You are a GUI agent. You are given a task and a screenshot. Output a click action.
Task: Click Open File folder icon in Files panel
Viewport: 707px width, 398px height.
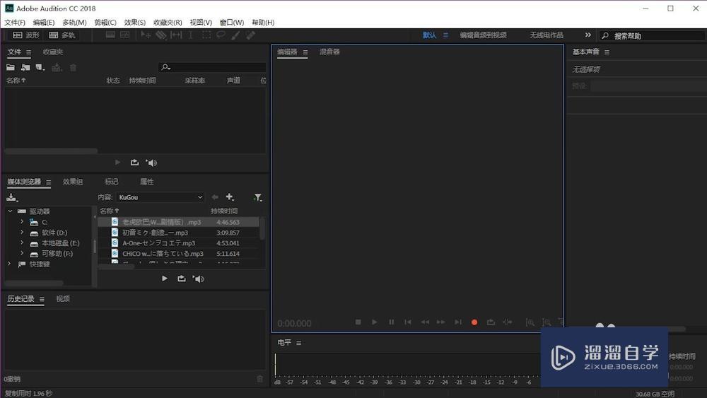[x=11, y=68]
